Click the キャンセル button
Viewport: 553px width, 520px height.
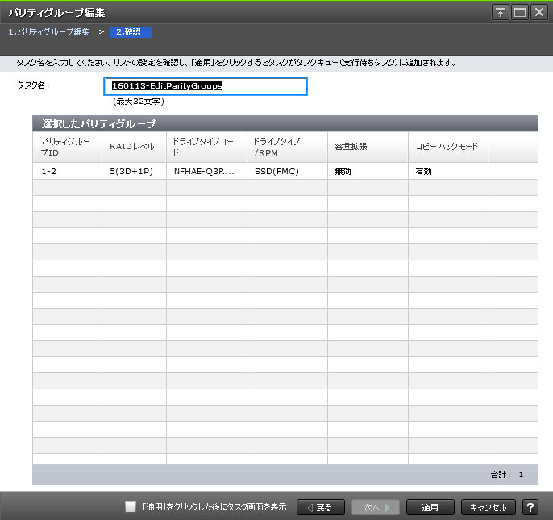(x=488, y=507)
